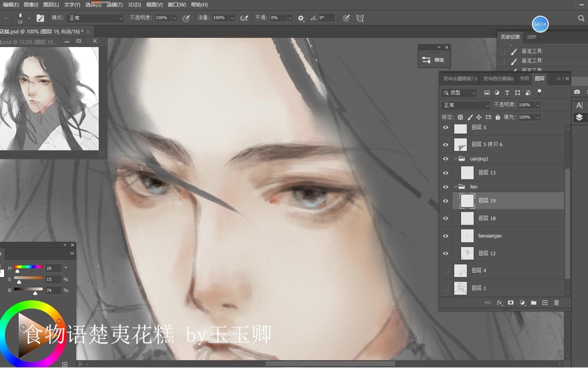Add a layer mask
The height and width of the screenshot is (368, 588).
coord(511,303)
